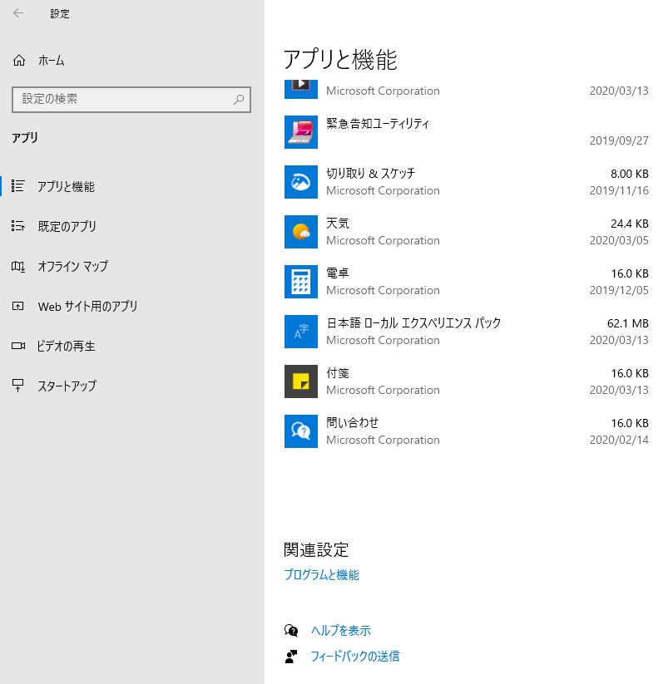Click the スタートアップ sidebar icon
Viewport: 668px width, 684px height.
click(18, 385)
